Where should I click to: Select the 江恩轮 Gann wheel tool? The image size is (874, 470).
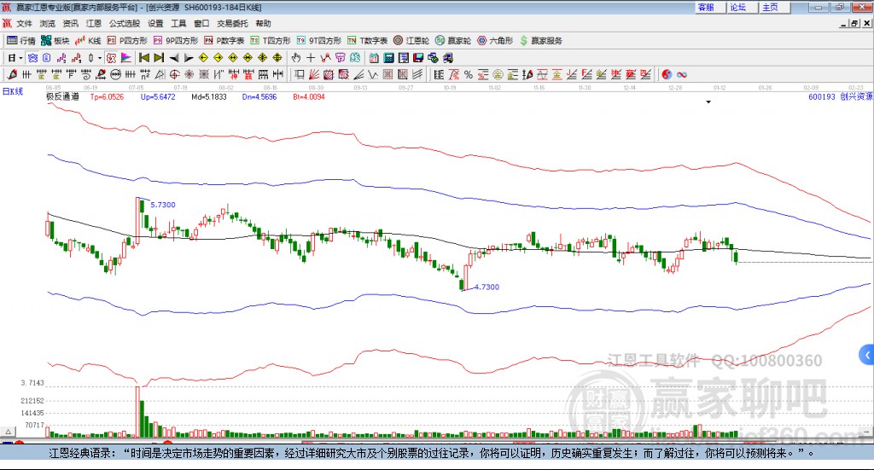point(412,40)
